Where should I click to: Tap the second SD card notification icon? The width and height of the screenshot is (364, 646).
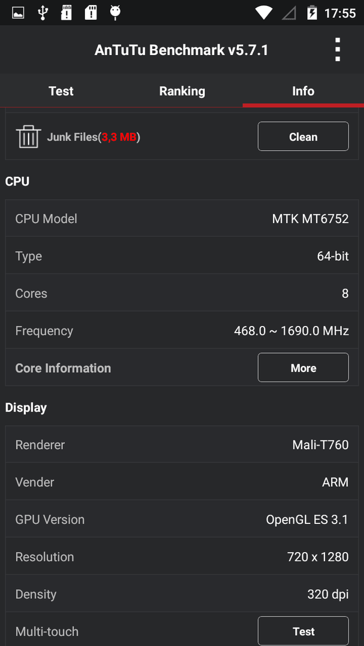pos(90,13)
